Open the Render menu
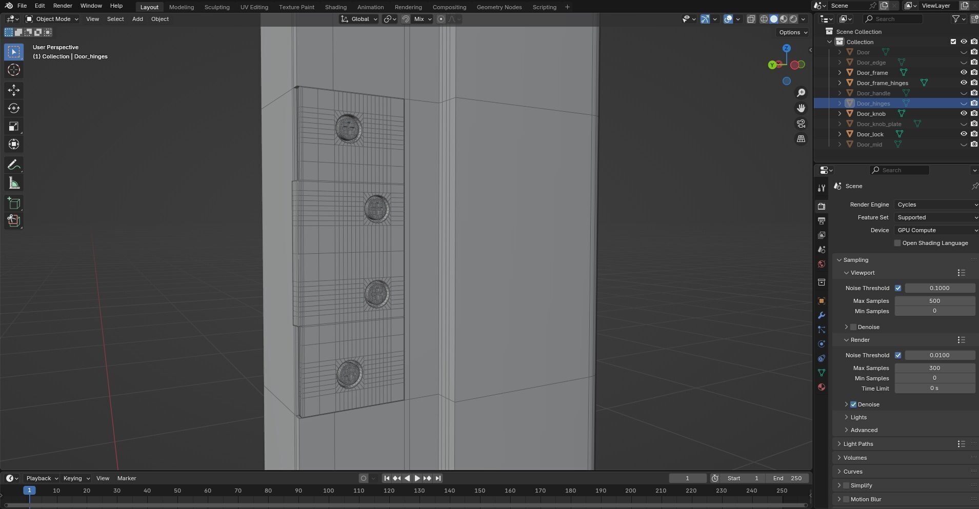Image resolution: width=979 pixels, height=509 pixels. click(63, 6)
